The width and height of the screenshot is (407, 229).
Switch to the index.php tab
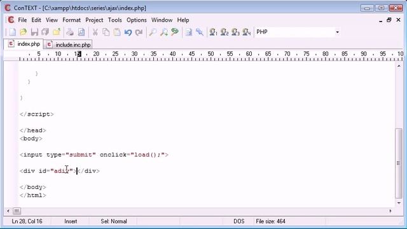[x=24, y=44]
